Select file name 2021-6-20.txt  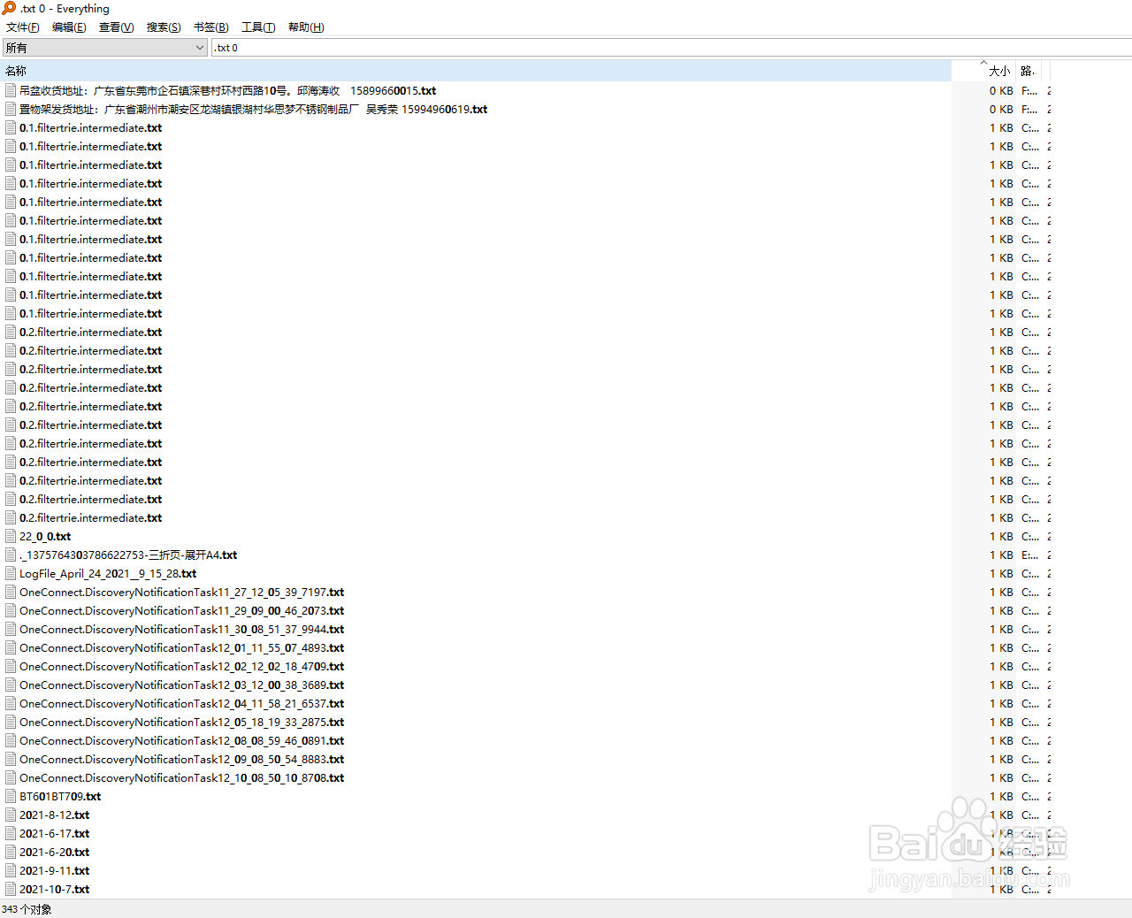point(55,853)
